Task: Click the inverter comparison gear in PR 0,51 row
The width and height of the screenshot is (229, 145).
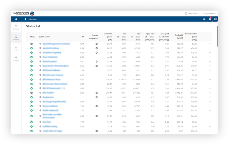Action: click(x=96, y=93)
